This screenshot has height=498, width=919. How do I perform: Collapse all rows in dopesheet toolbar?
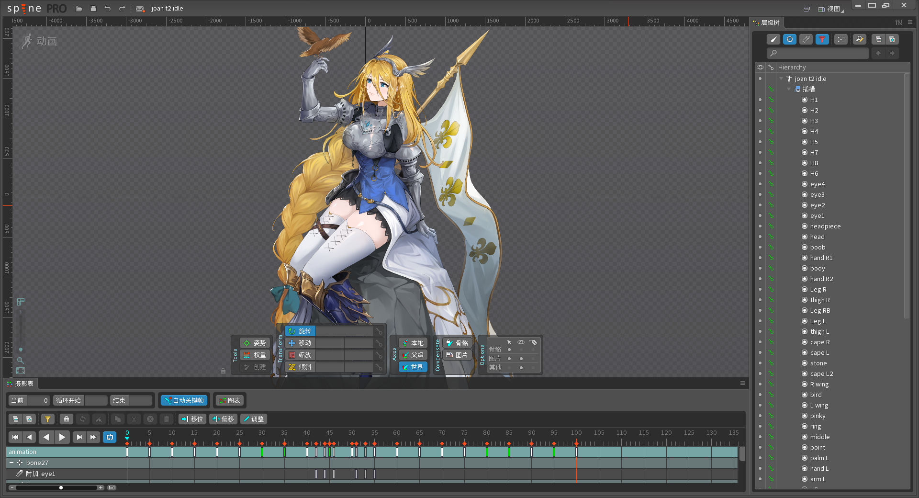[15, 419]
